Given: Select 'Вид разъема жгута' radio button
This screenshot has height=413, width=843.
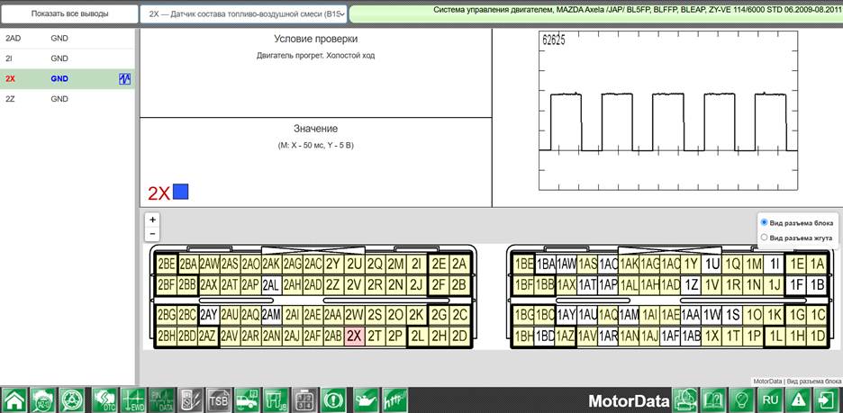Looking at the screenshot, I should click(x=764, y=237).
